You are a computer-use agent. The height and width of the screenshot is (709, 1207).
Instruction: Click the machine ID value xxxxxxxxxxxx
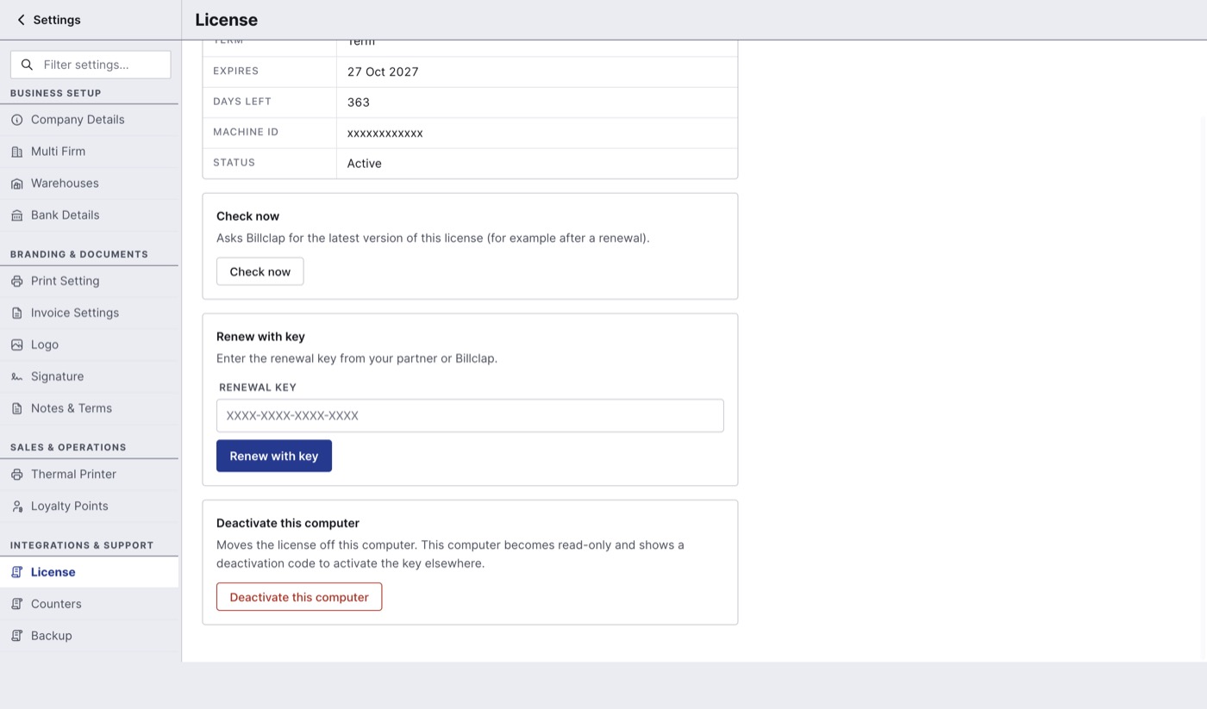click(x=385, y=133)
